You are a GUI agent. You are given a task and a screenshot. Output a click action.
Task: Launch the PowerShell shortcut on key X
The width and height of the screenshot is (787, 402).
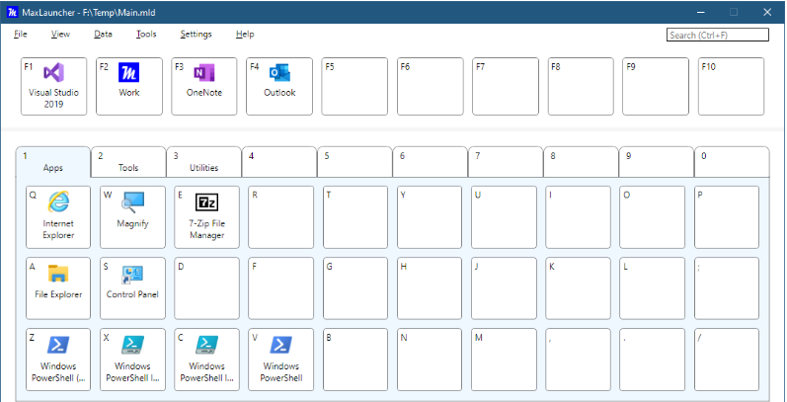(132, 359)
